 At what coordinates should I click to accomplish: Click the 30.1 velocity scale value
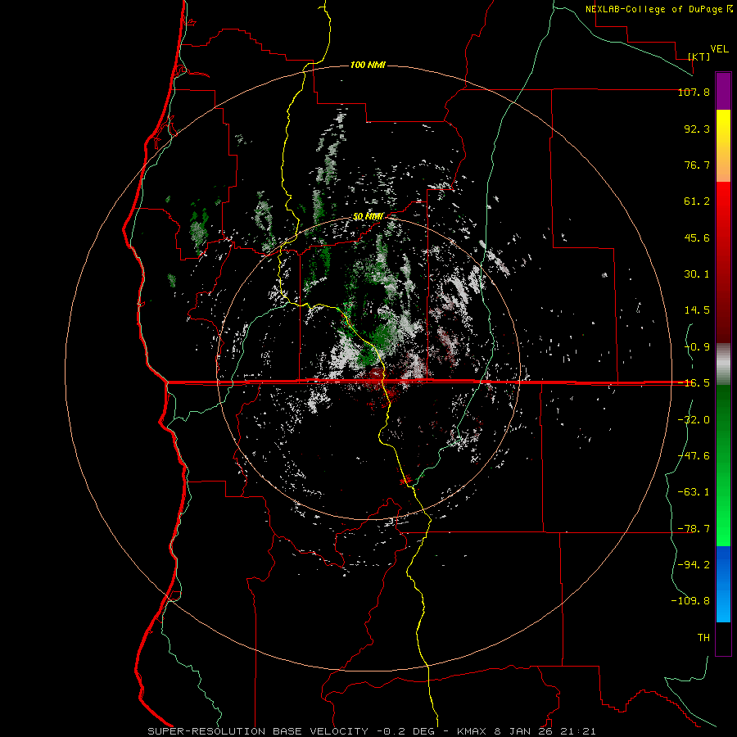697,274
